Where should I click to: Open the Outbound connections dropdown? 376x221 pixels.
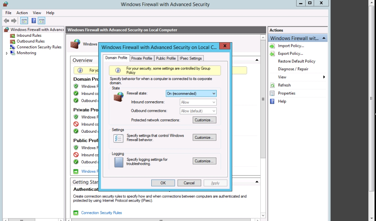coord(198,111)
